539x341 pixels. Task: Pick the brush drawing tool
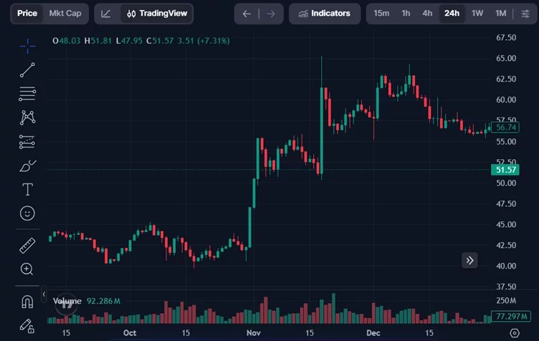(27, 166)
